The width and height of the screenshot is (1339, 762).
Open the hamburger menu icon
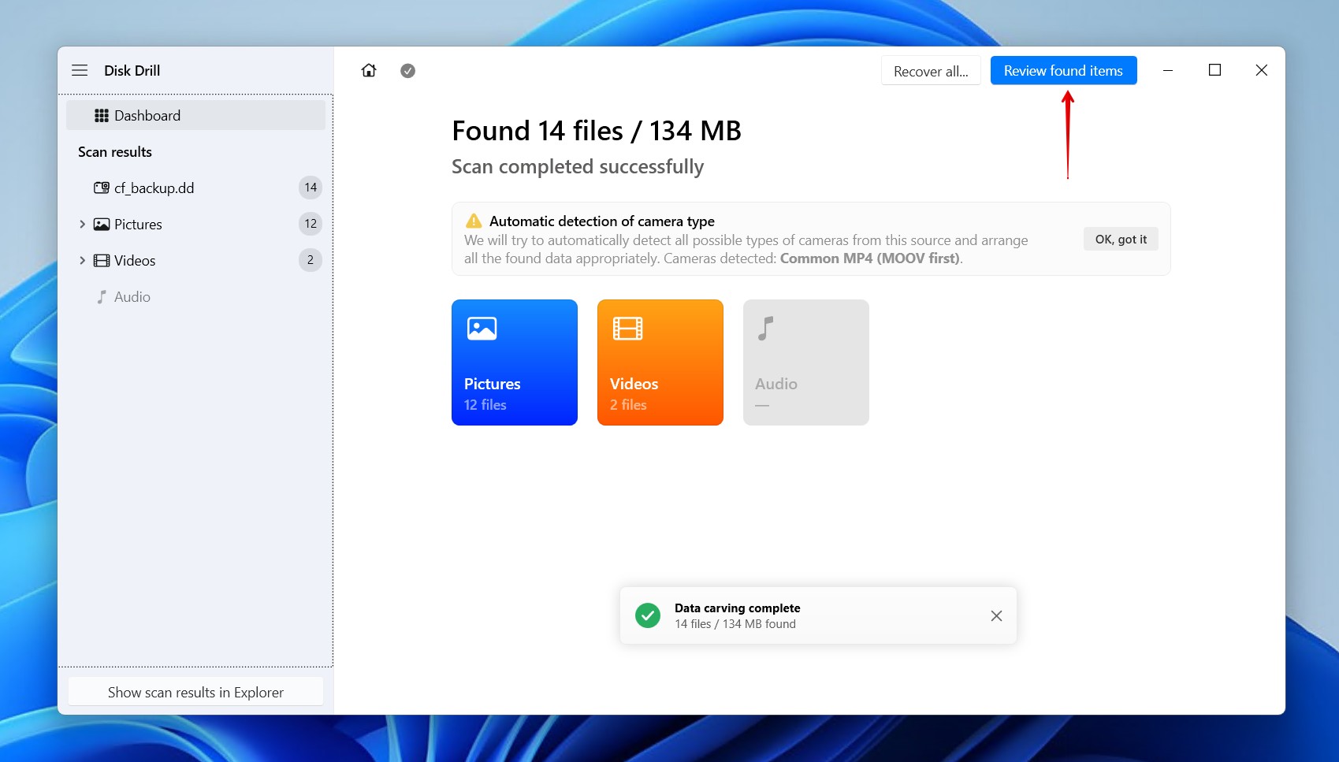(80, 70)
